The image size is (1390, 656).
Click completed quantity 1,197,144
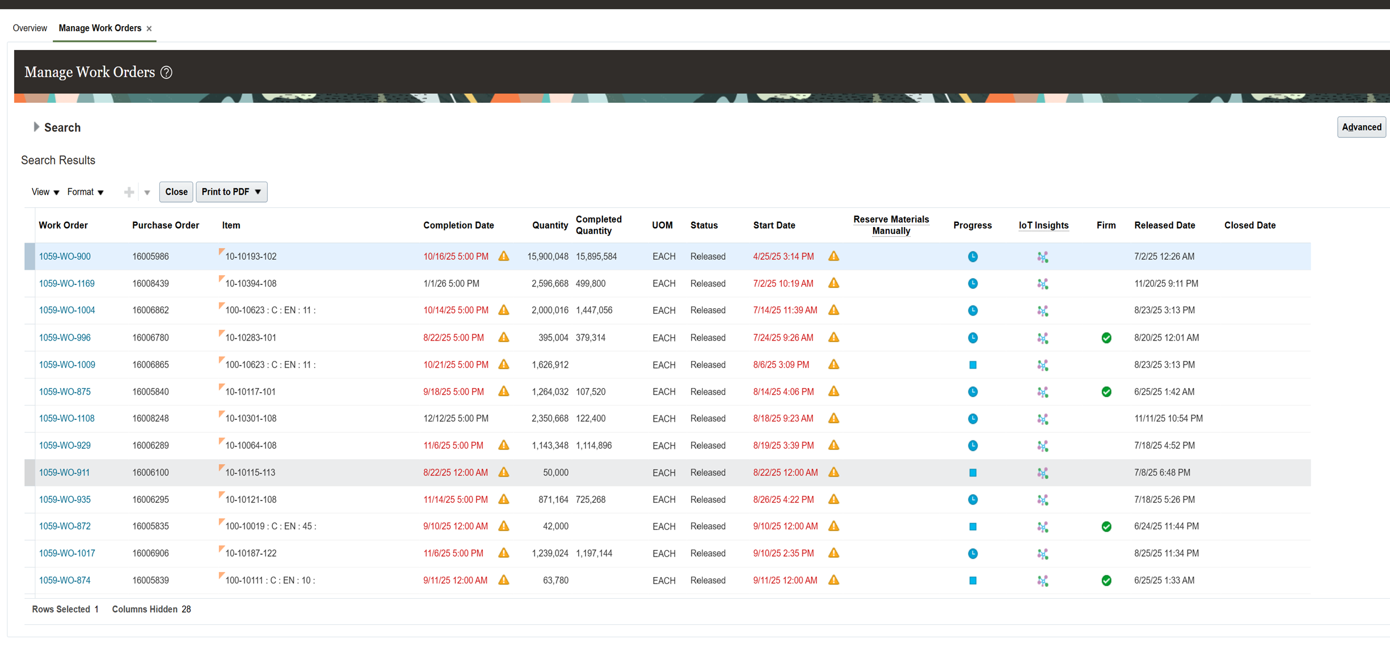(594, 553)
